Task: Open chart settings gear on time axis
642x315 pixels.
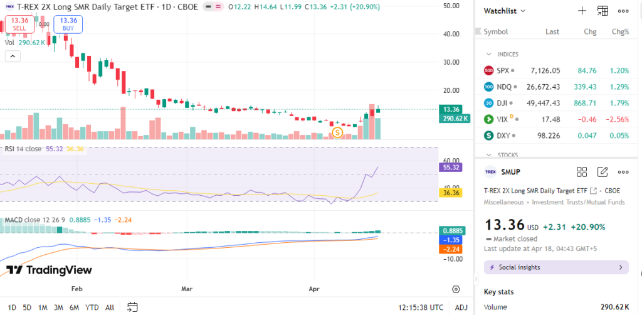Action: tap(456, 289)
